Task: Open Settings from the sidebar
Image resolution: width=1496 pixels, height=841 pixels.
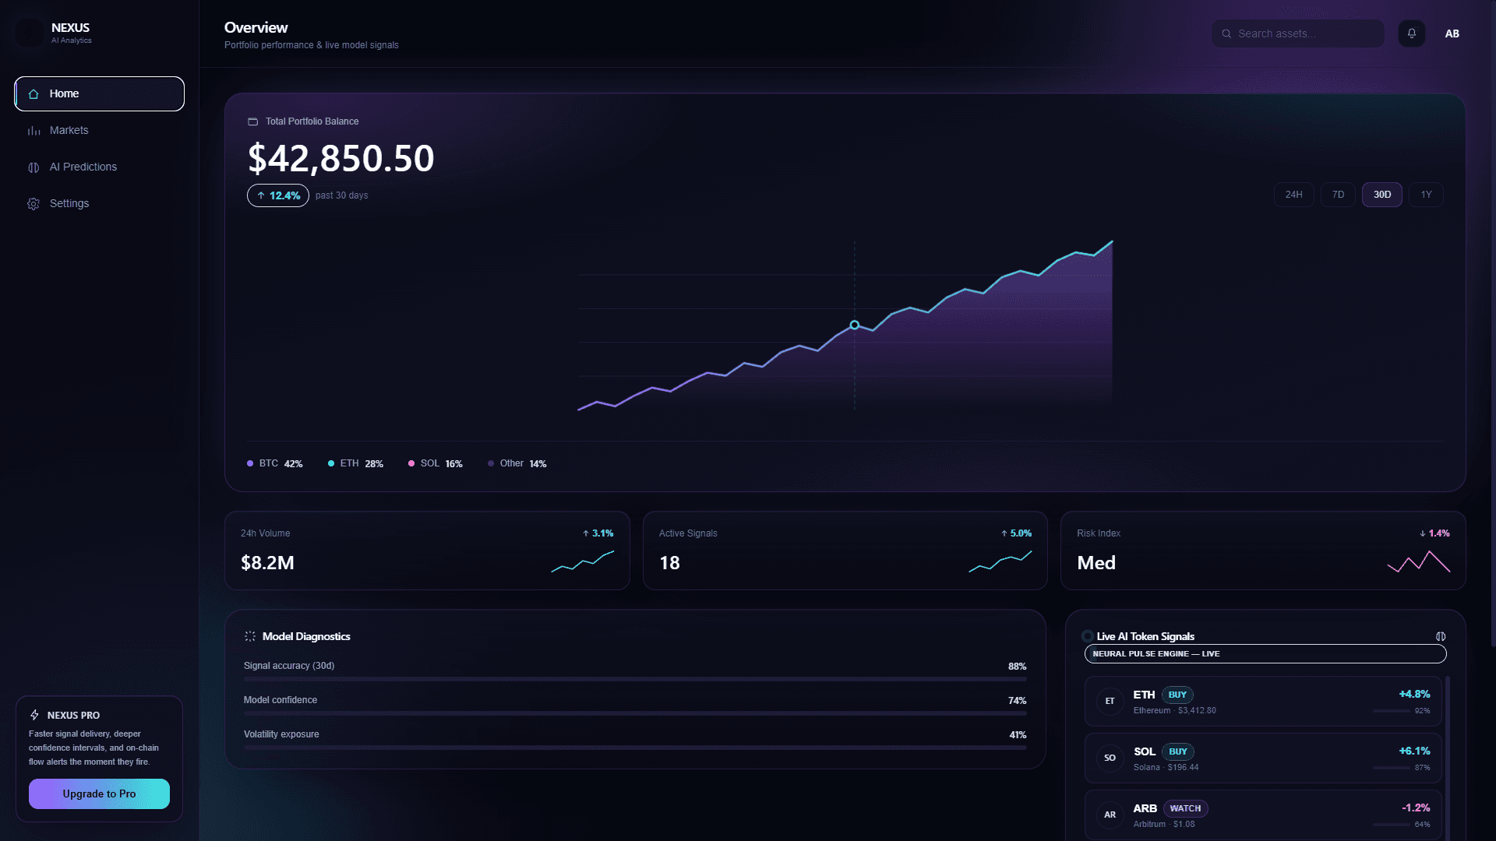Action: click(100, 203)
